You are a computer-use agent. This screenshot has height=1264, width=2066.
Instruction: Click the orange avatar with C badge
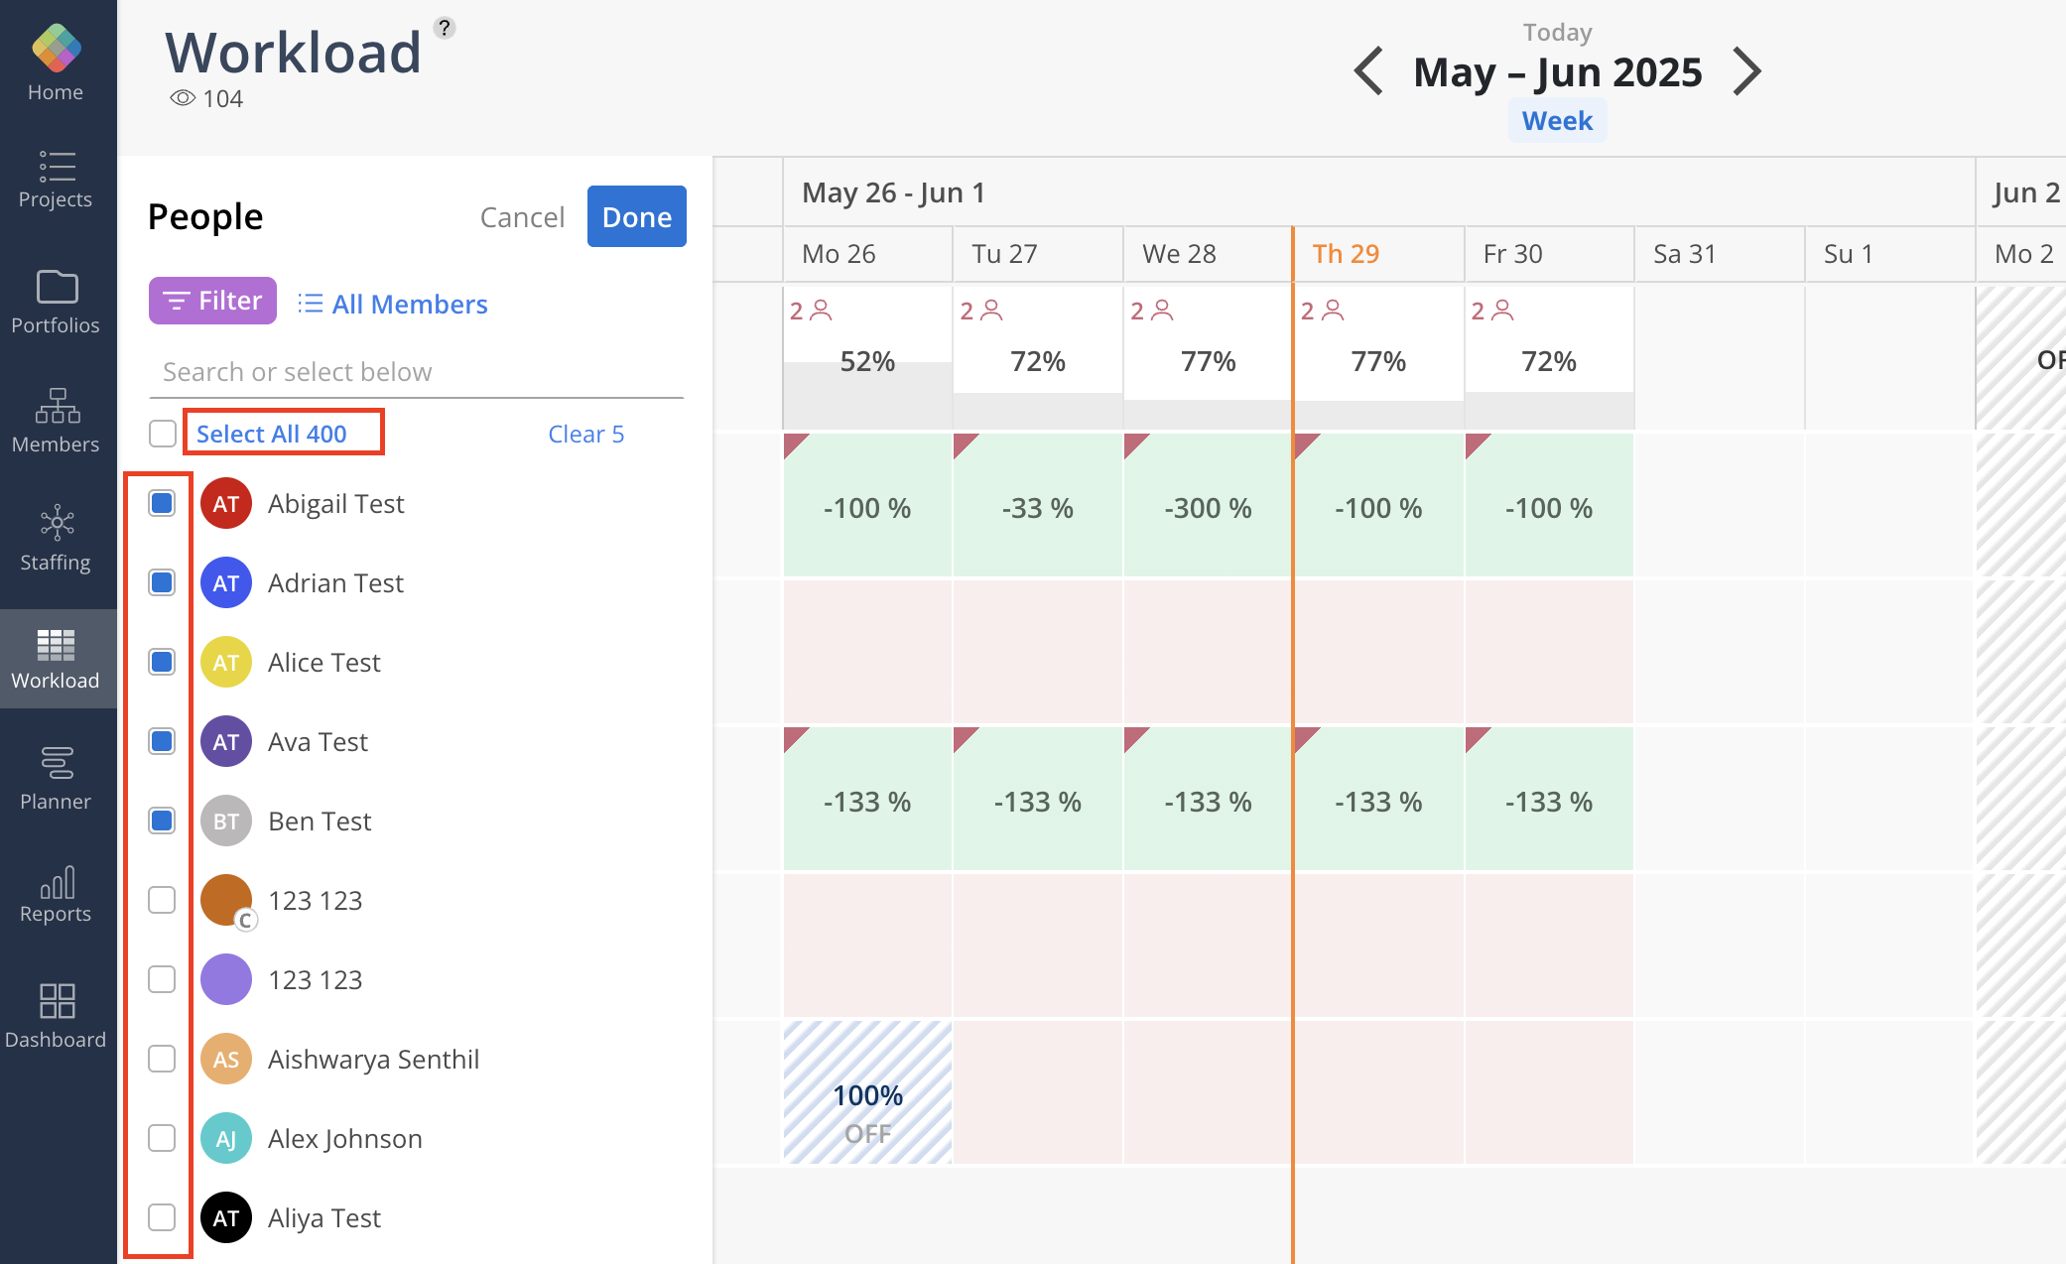click(x=226, y=901)
